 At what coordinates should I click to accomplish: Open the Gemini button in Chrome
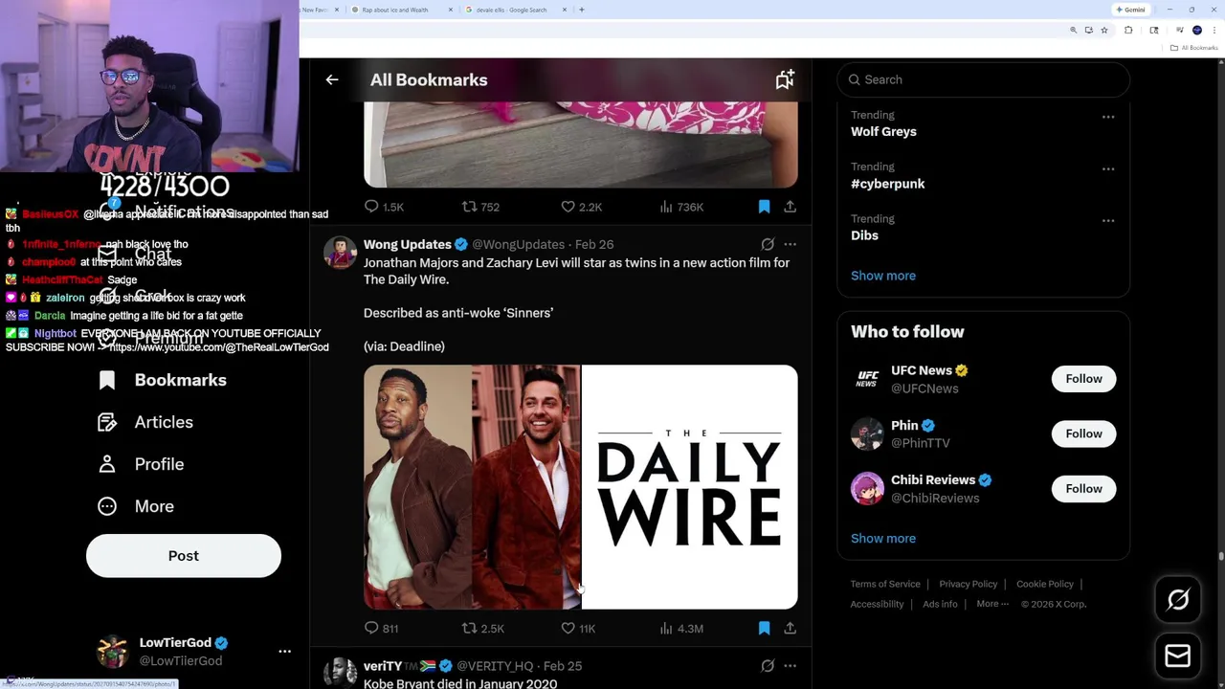1130,10
